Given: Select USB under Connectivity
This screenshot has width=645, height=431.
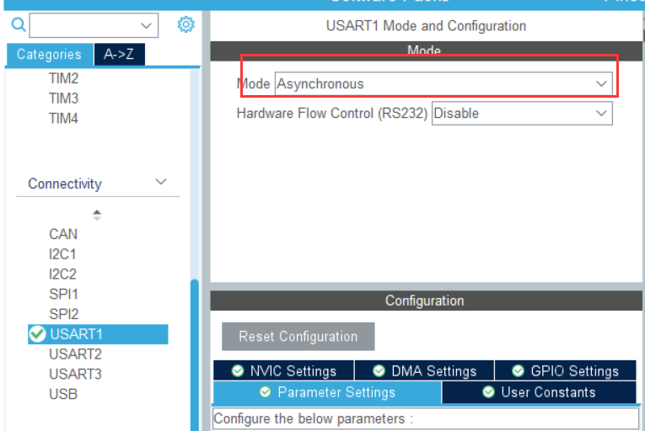Looking at the screenshot, I should (63, 394).
